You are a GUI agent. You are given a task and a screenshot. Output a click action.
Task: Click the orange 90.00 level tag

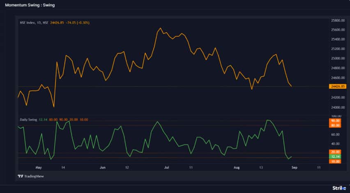(x=335, y=121)
